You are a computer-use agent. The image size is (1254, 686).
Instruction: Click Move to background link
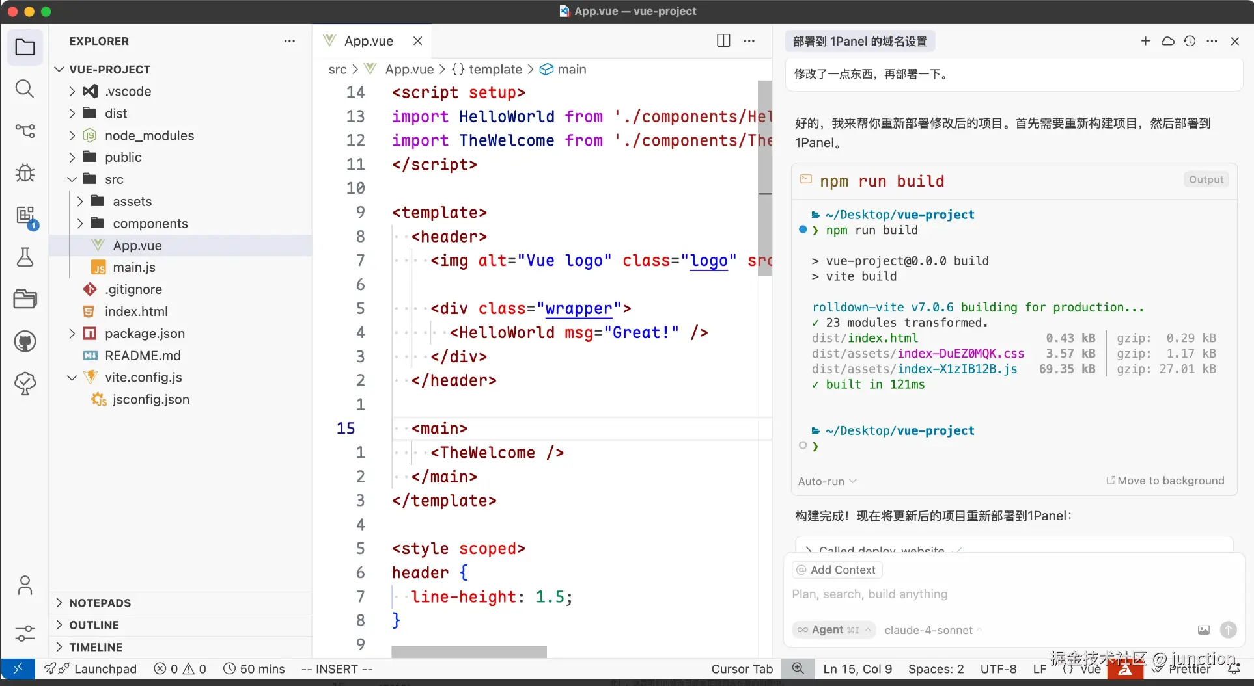pyautogui.click(x=1165, y=481)
